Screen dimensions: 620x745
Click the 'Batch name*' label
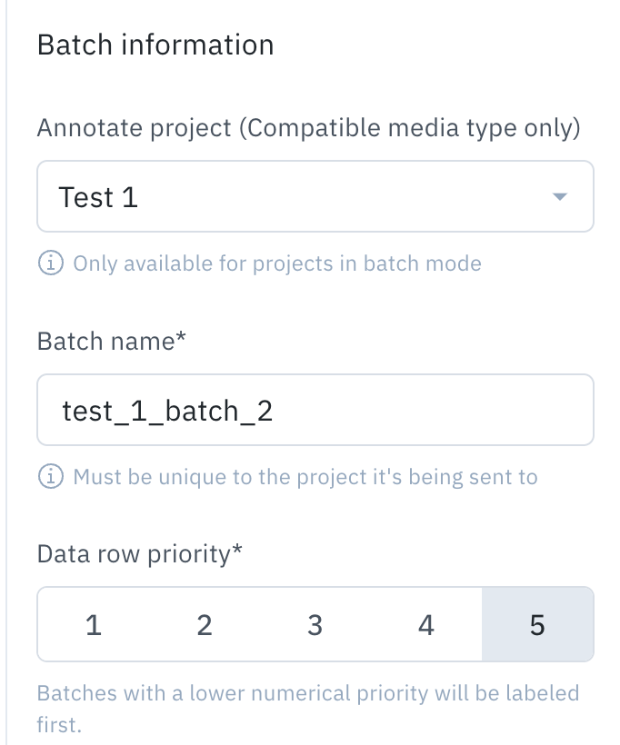[111, 341]
